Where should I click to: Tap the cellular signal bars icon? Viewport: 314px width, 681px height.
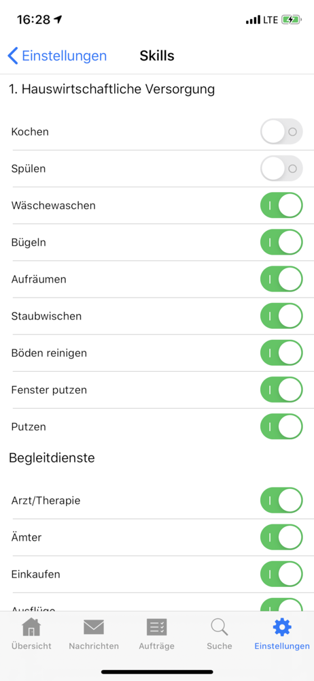(x=253, y=20)
